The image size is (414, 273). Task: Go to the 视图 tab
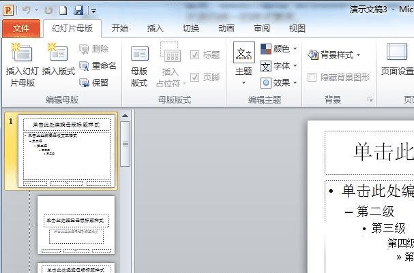297,28
